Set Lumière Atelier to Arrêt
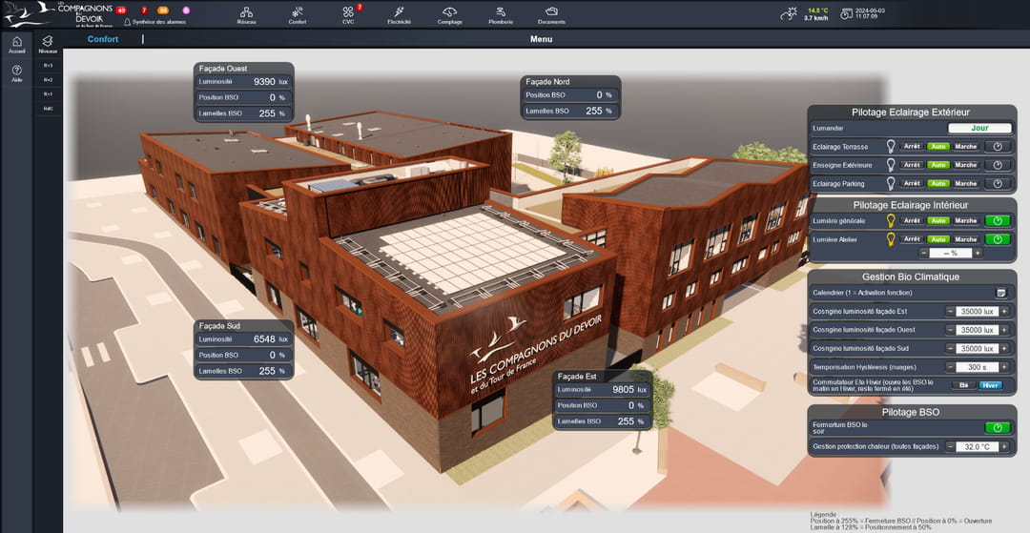The image size is (1030, 533). [912, 239]
